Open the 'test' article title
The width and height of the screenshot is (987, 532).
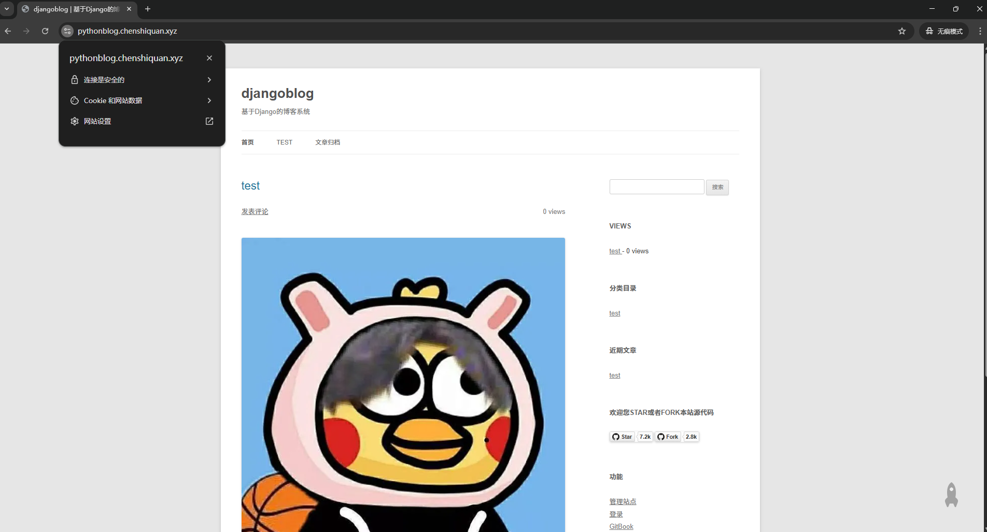pyautogui.click(x=250, y=185)
